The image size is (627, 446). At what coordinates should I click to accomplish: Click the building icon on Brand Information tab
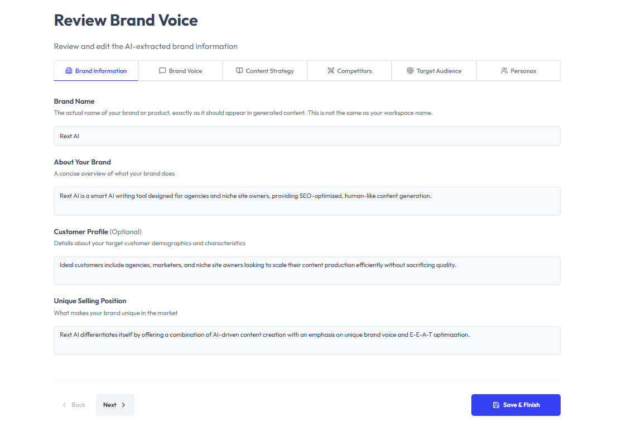click(x=69, y=71)
